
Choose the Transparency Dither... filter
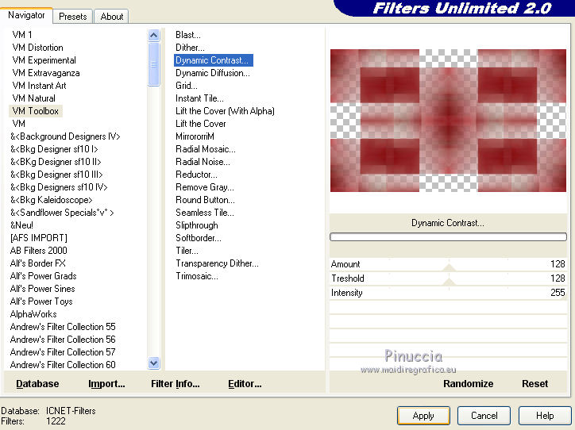(217, 263)
